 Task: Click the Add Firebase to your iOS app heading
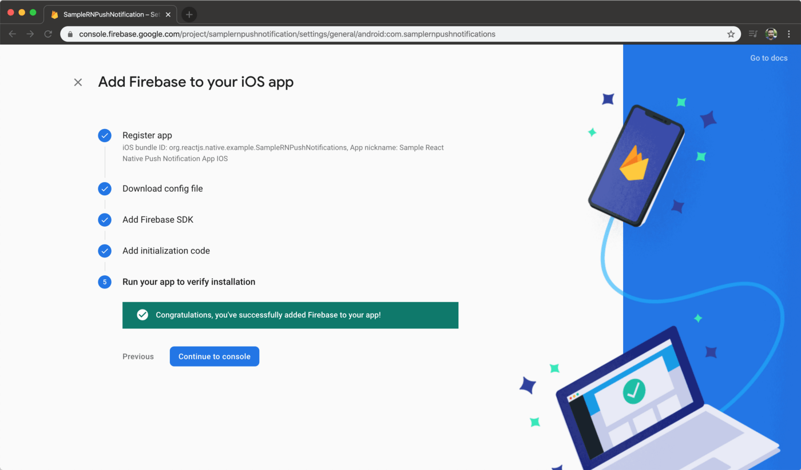(x=196, y=82)
